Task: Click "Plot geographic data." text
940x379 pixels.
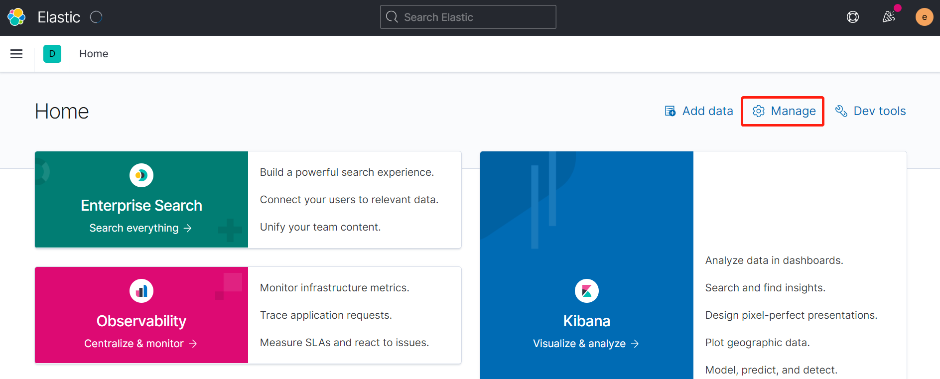Action: click(758, 343)
